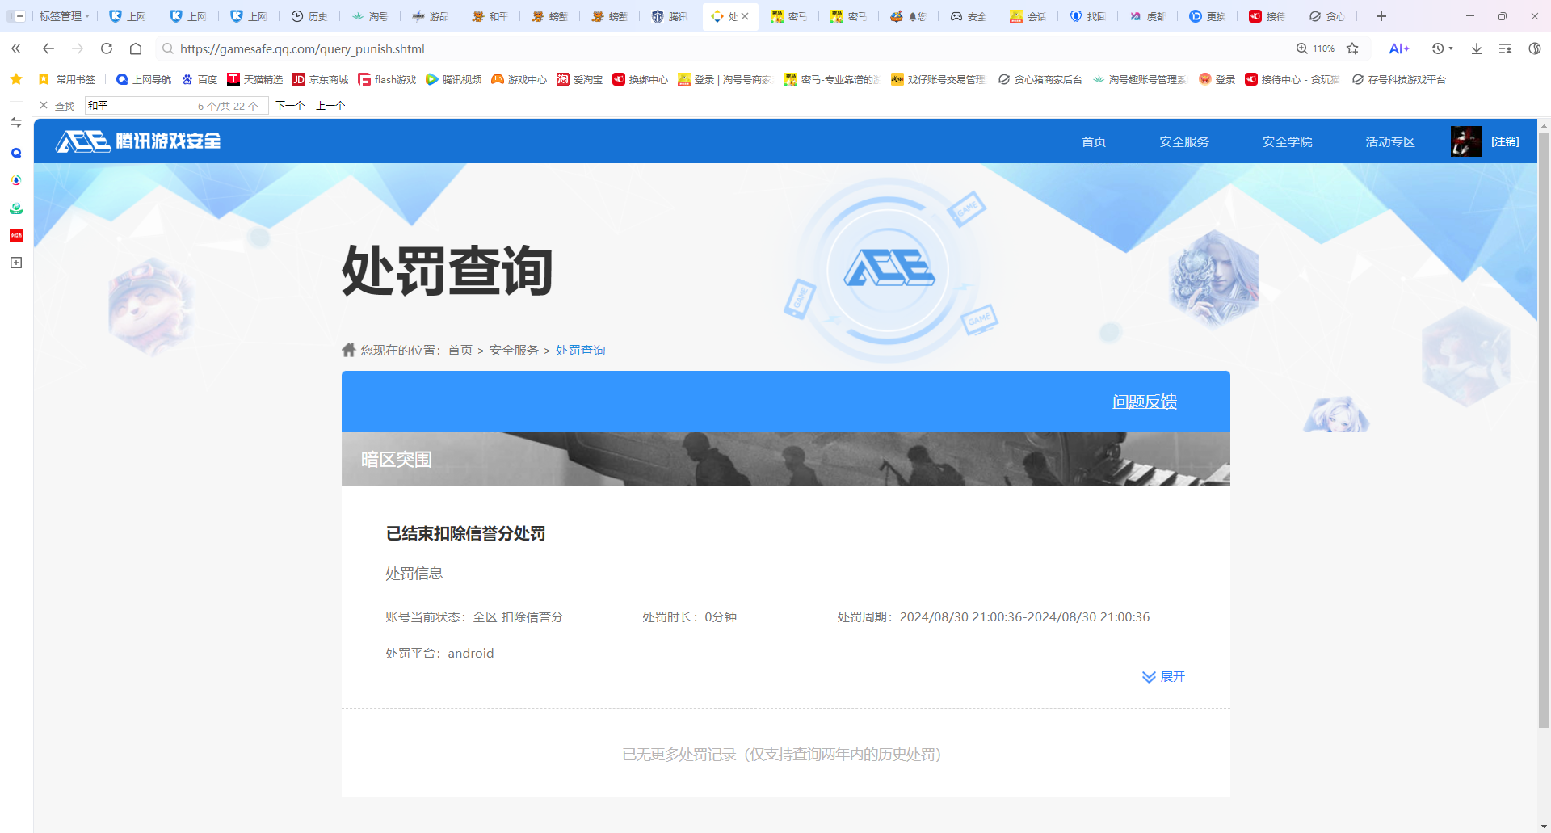Open the browsing history dropdown
Image resolution: width=1551 pixels, height=833 pixels.
pos(1442,48)
